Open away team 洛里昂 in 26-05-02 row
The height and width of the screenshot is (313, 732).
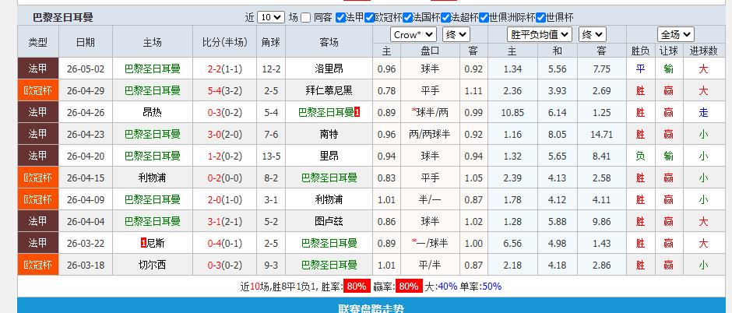(329, 69)
